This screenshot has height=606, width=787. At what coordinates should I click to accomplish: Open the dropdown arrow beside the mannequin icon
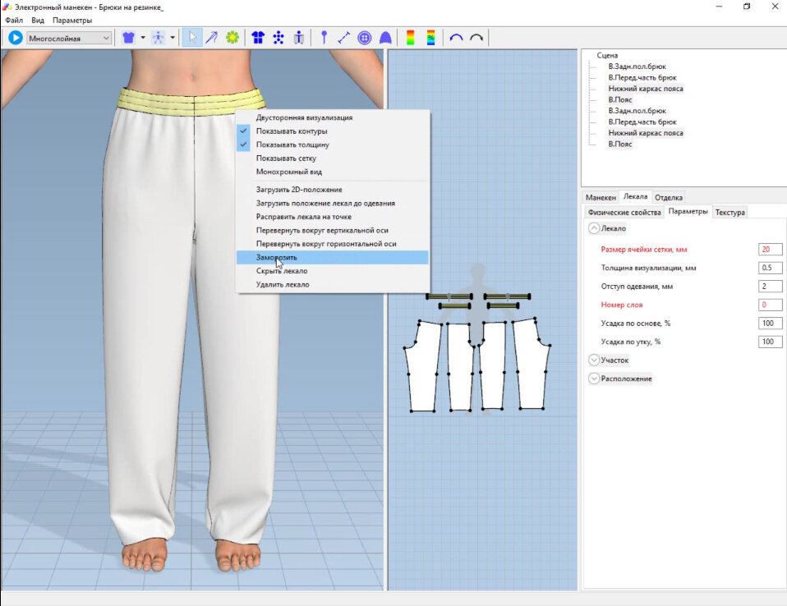coord(173,38)
